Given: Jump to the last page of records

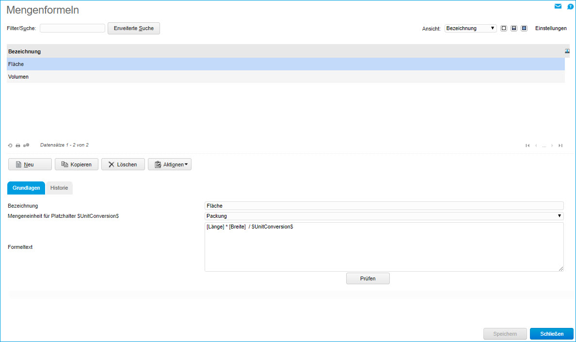Looking at the screenshot, I should point(560,146).
